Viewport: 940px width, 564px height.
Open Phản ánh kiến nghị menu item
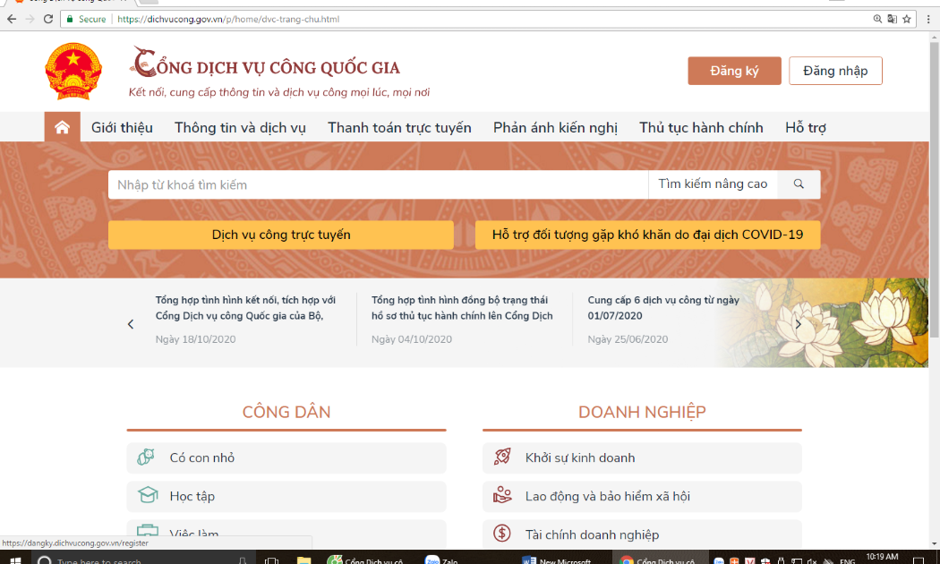click(555, 128)
